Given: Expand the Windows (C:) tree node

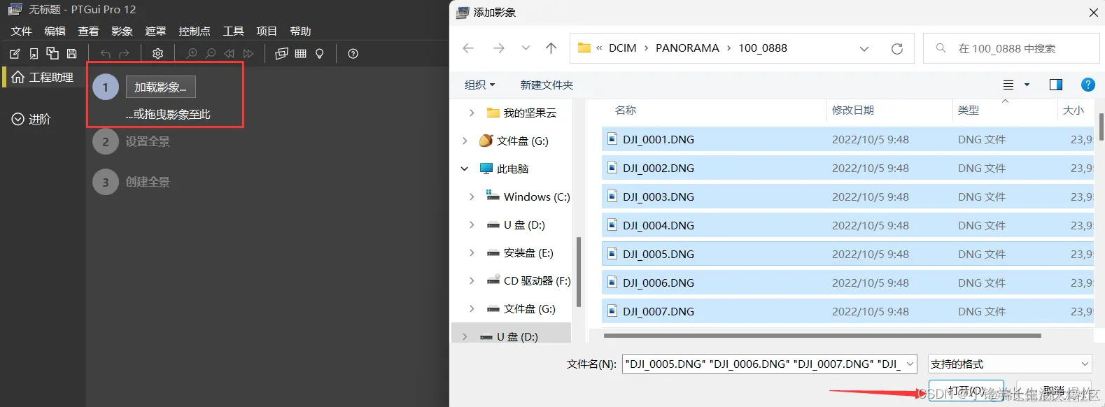Looking at the screenshot, I should tap(472, 197).
